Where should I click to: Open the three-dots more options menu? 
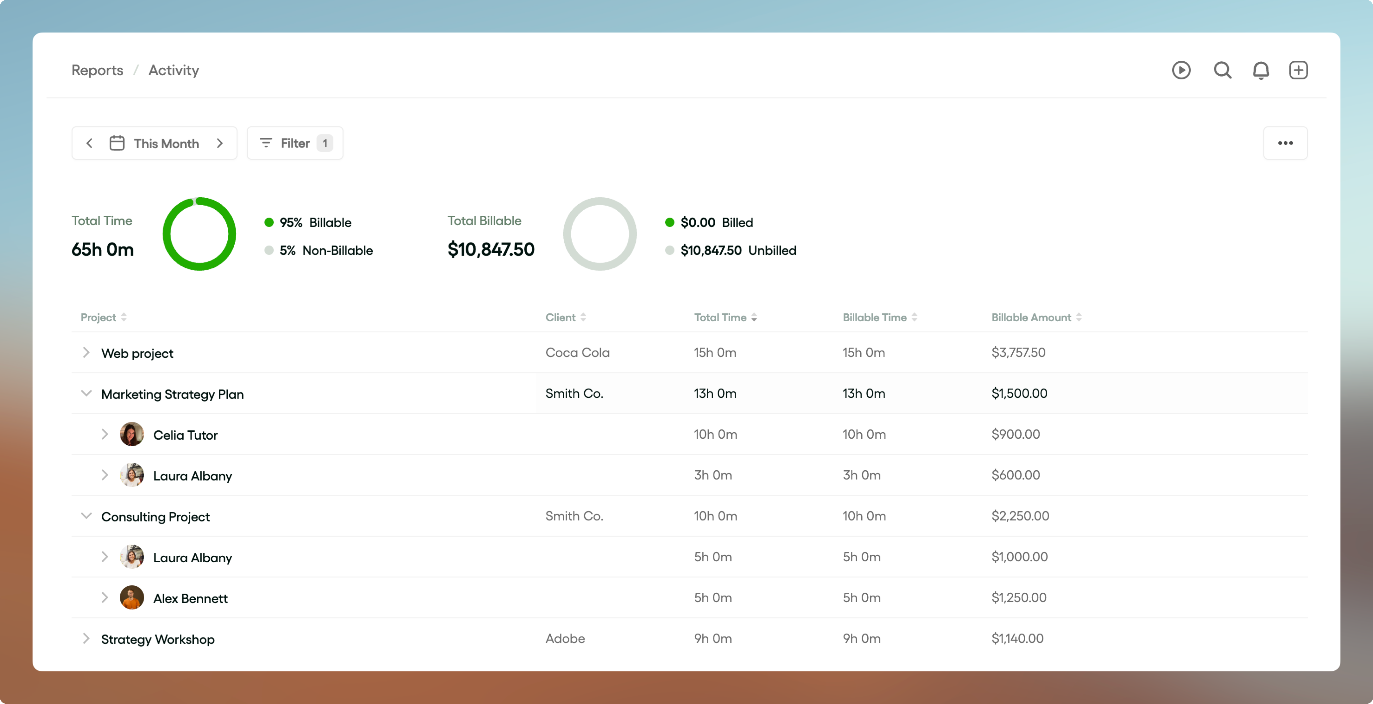[x=1285, y=143]
